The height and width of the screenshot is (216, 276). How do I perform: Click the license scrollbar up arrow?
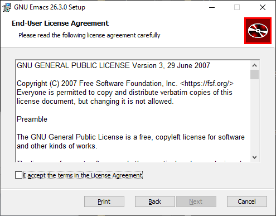[254, 65]
